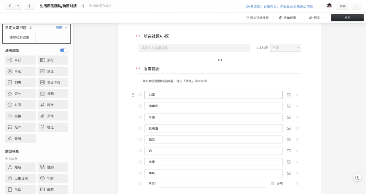The width and height of the screenshot is (366, 194).
Task: Click the 所需物资 question title
Action: (151, 69)
